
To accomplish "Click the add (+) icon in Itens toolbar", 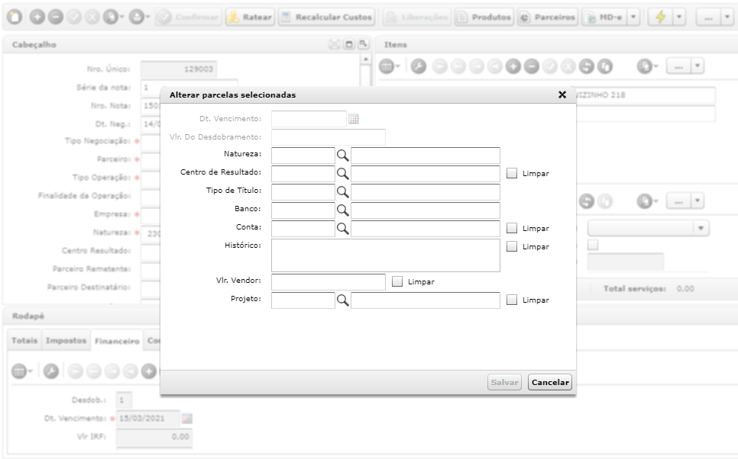I will (513, 66).
